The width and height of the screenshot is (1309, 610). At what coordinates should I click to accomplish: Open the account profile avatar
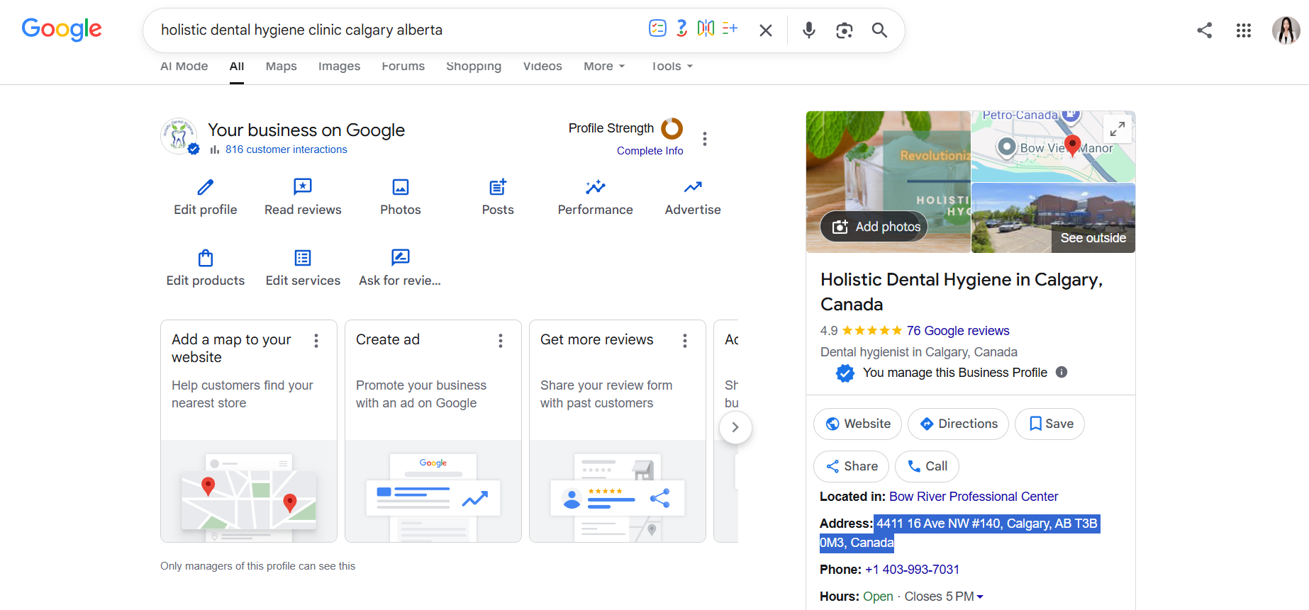pos(1286,30)
